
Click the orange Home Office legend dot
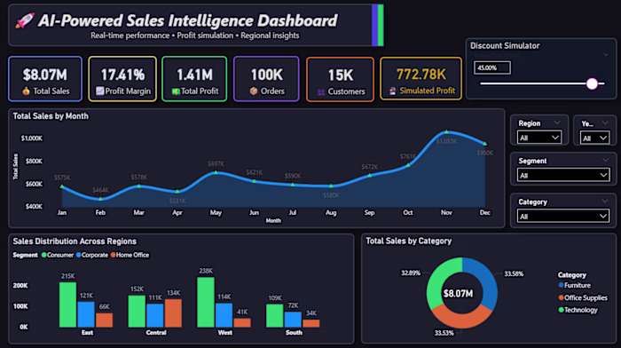tap(114, 255)
